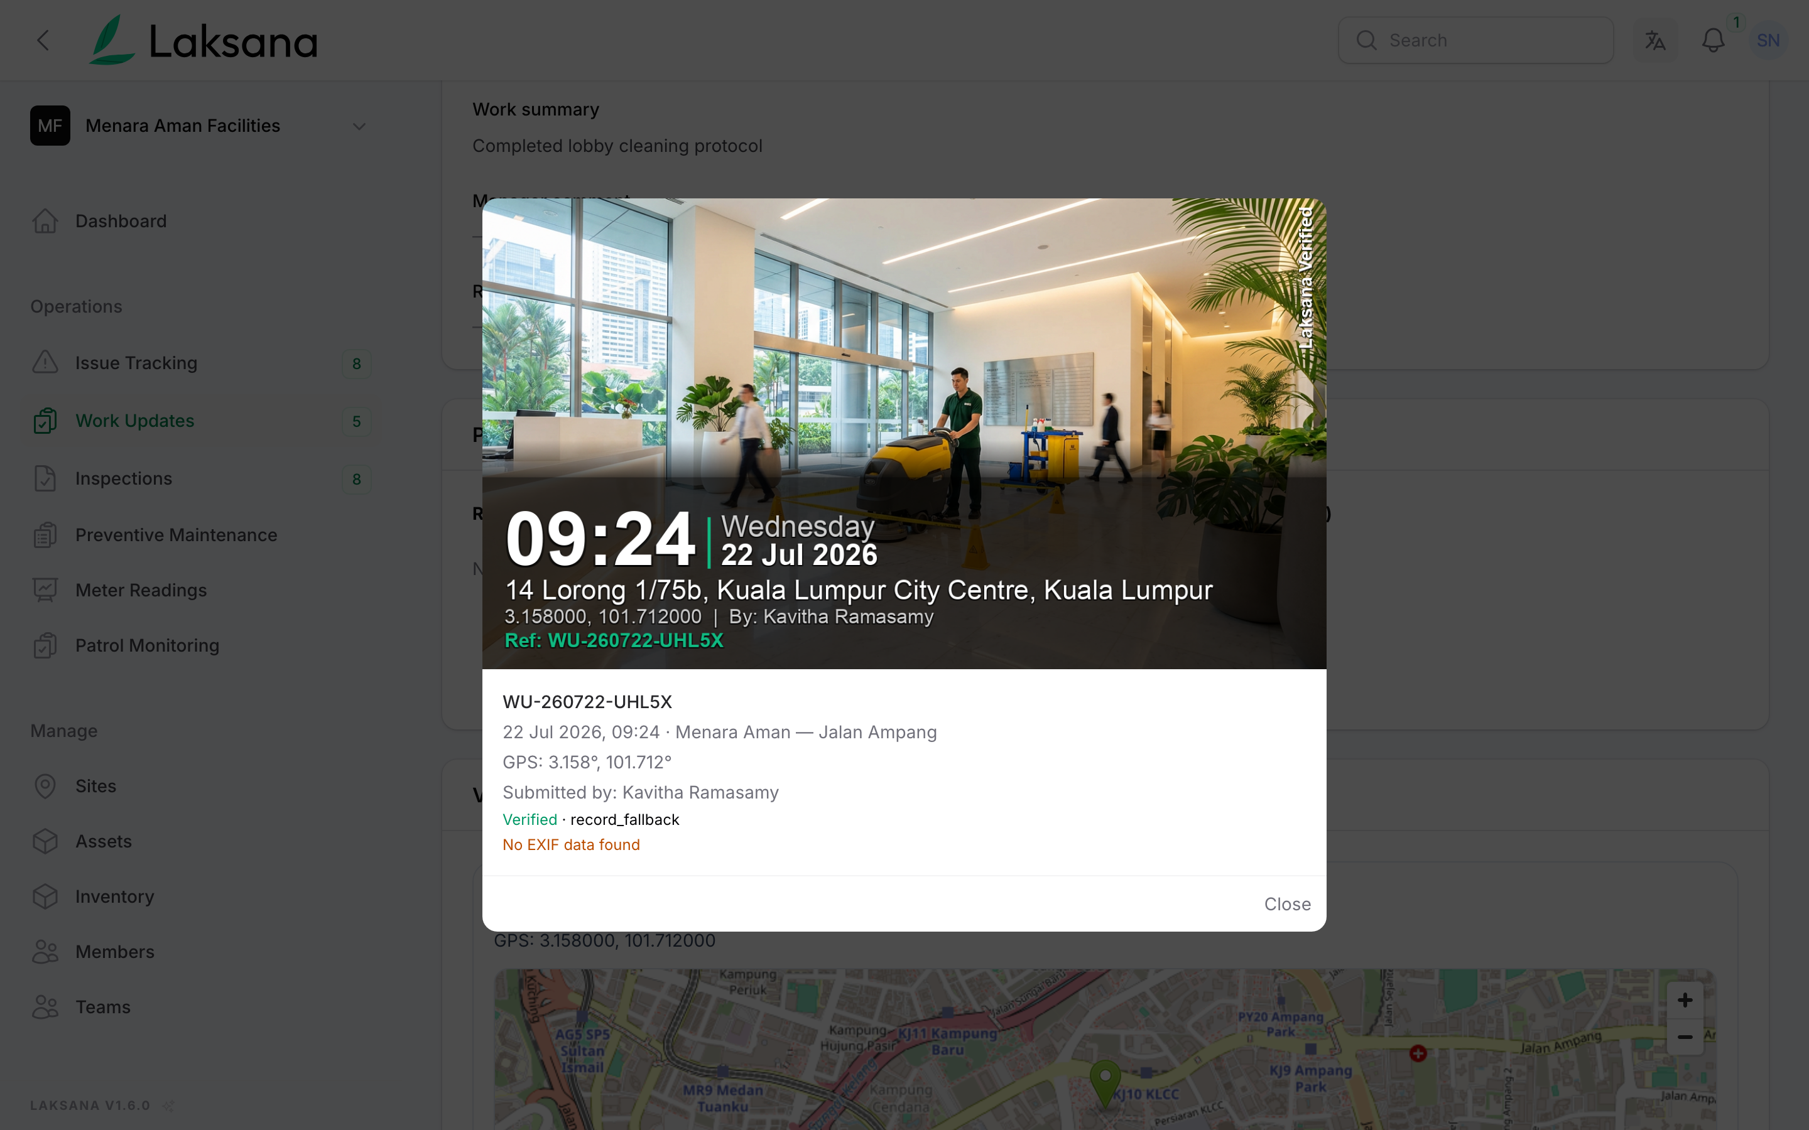The width and height of the screenshot is (1809, 1130).
Task: Click the Patrol Monitoring icon
Action: (46, 646)
